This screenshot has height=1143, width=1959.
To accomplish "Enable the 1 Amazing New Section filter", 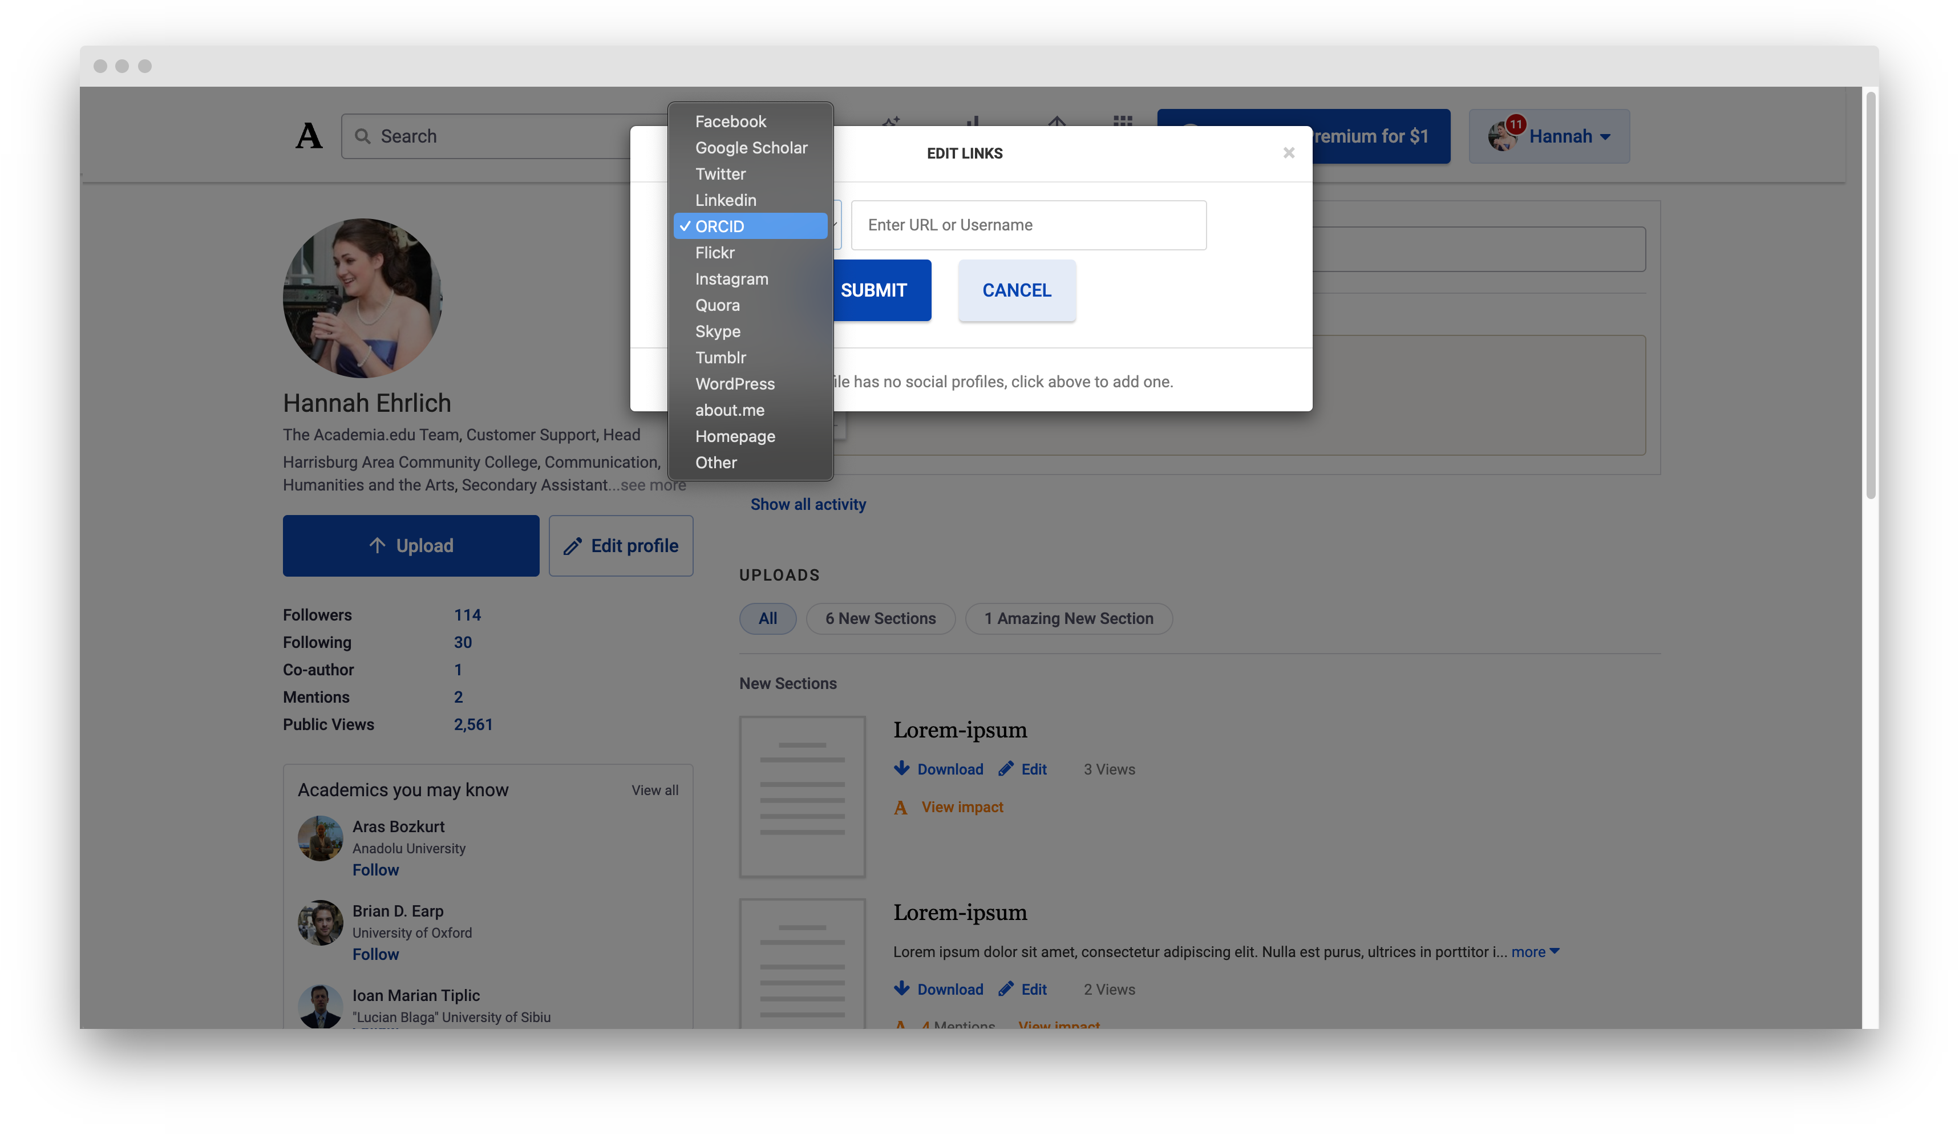I will point(1068,618).
